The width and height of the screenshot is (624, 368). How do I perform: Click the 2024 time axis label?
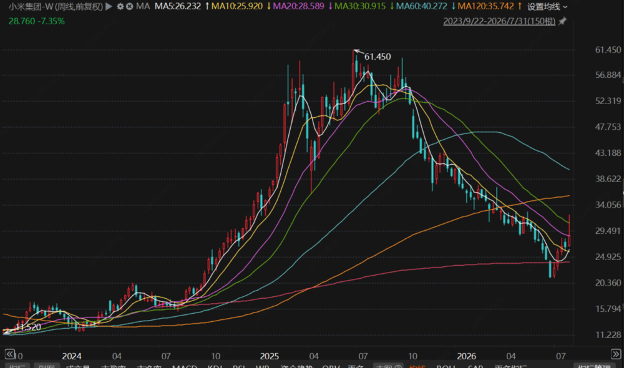click(72, 356)
